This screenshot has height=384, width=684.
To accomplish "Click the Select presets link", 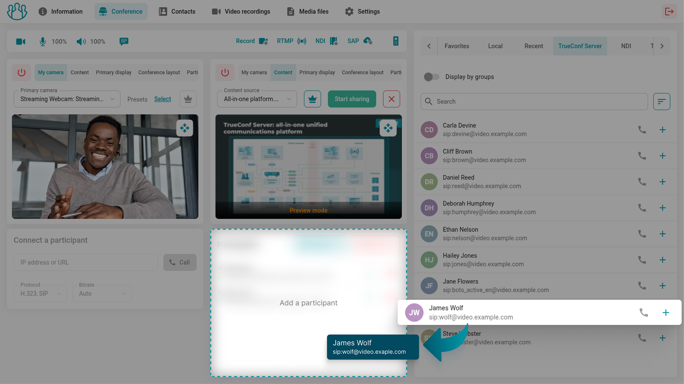I will (162, 99).
